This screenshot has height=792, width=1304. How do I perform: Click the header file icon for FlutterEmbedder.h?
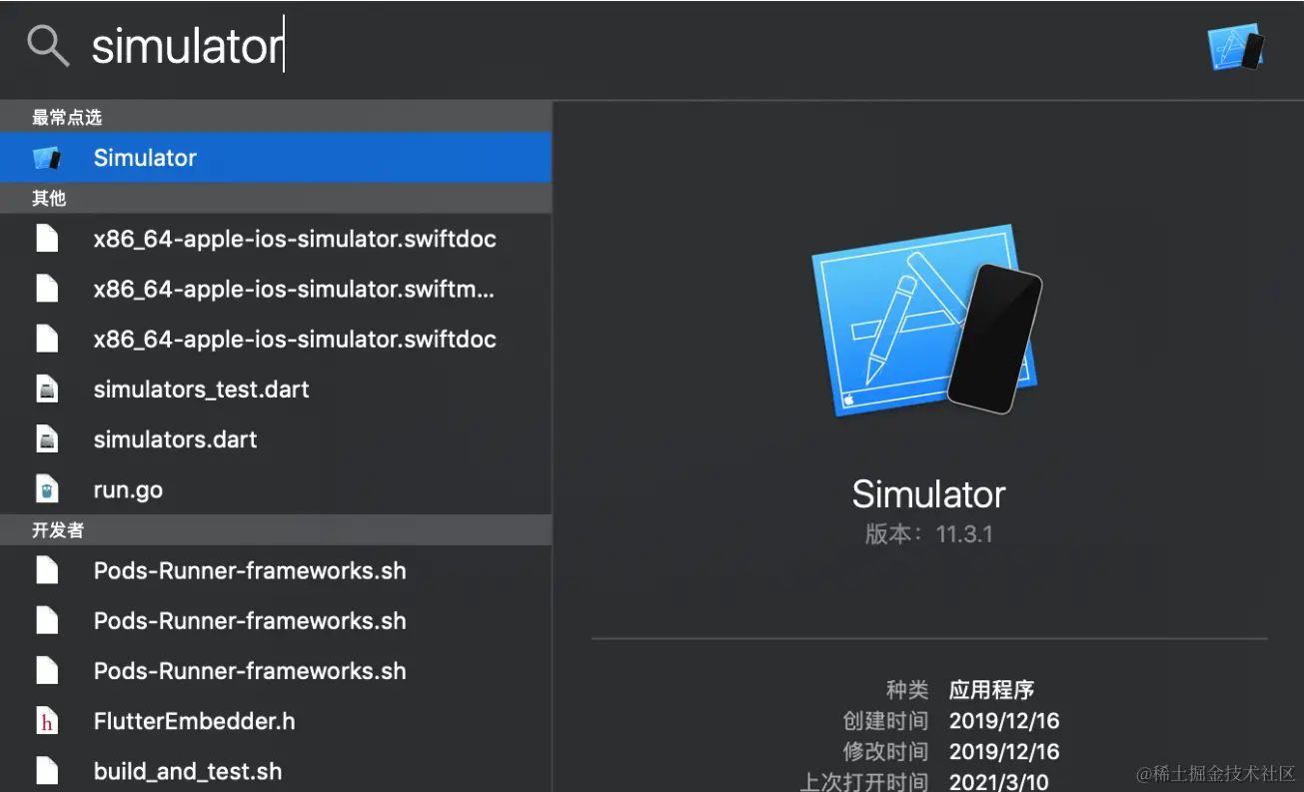[47, 721]
